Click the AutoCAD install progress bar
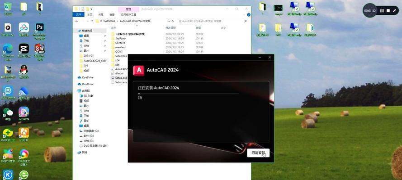 [189, 94]
